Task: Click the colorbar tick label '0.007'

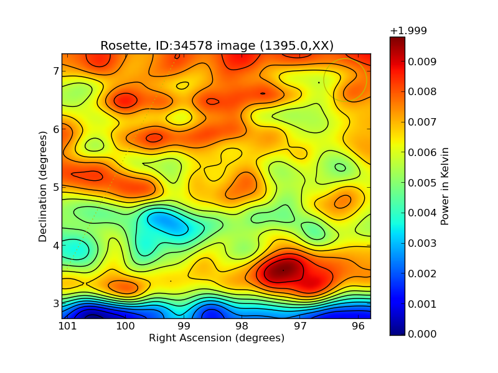Action: (422, 122)
